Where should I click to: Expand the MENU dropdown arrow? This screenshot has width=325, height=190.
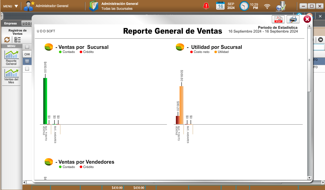click(x=16, y=6)
